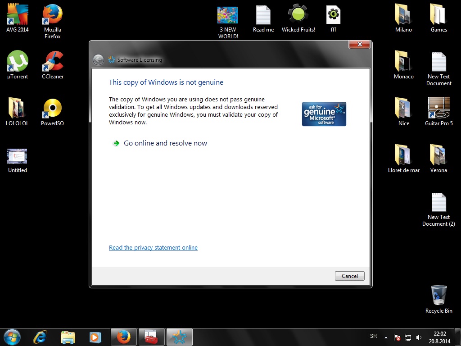Open the network status tray icon
Viewport: 461px width, 346px height.
tap(408, 337)
